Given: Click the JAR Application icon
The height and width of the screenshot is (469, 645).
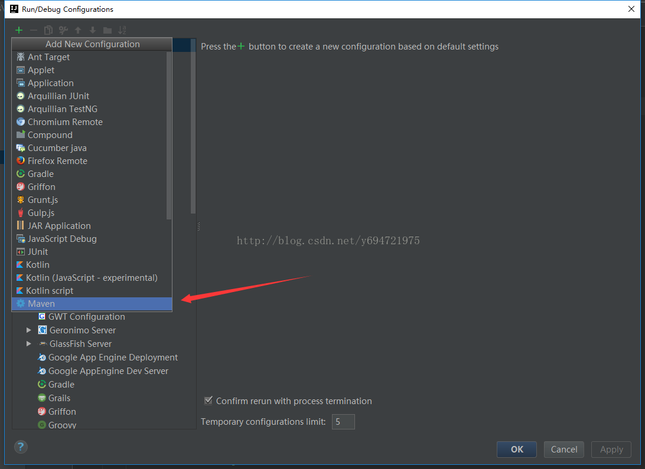Looking at the screenshot, I should [21, 225].
